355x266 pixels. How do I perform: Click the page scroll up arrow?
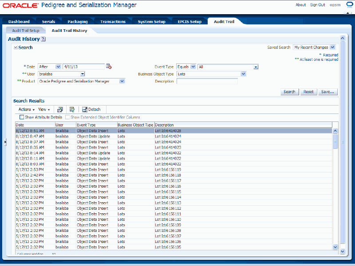pyautogui.click(x=343, y=38)
